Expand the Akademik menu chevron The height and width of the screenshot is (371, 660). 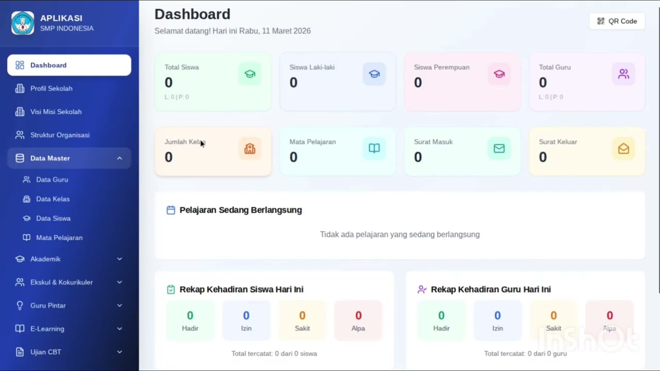point(120,259)
